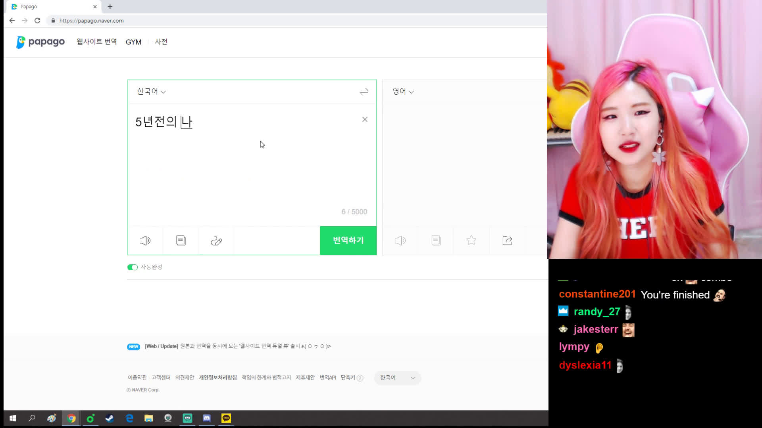Viewport: 762px width, 428px height.
Task: Open the footer 한국어 language selector
Action: click(397, 378)
